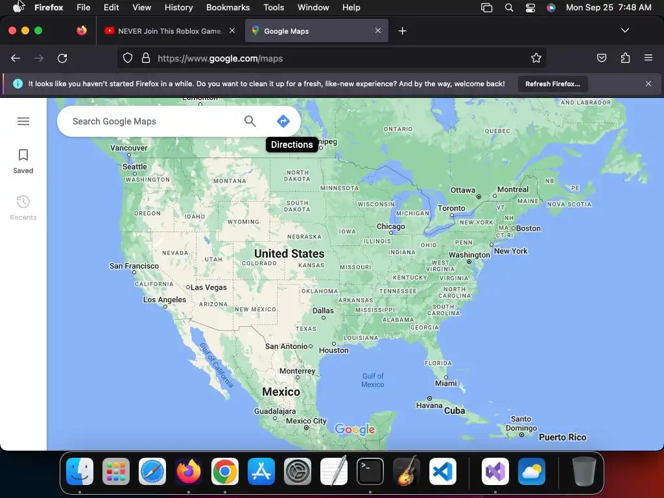This screenshot has height=498, width=664.
Task: Open the Window menu
Action: 313,8
